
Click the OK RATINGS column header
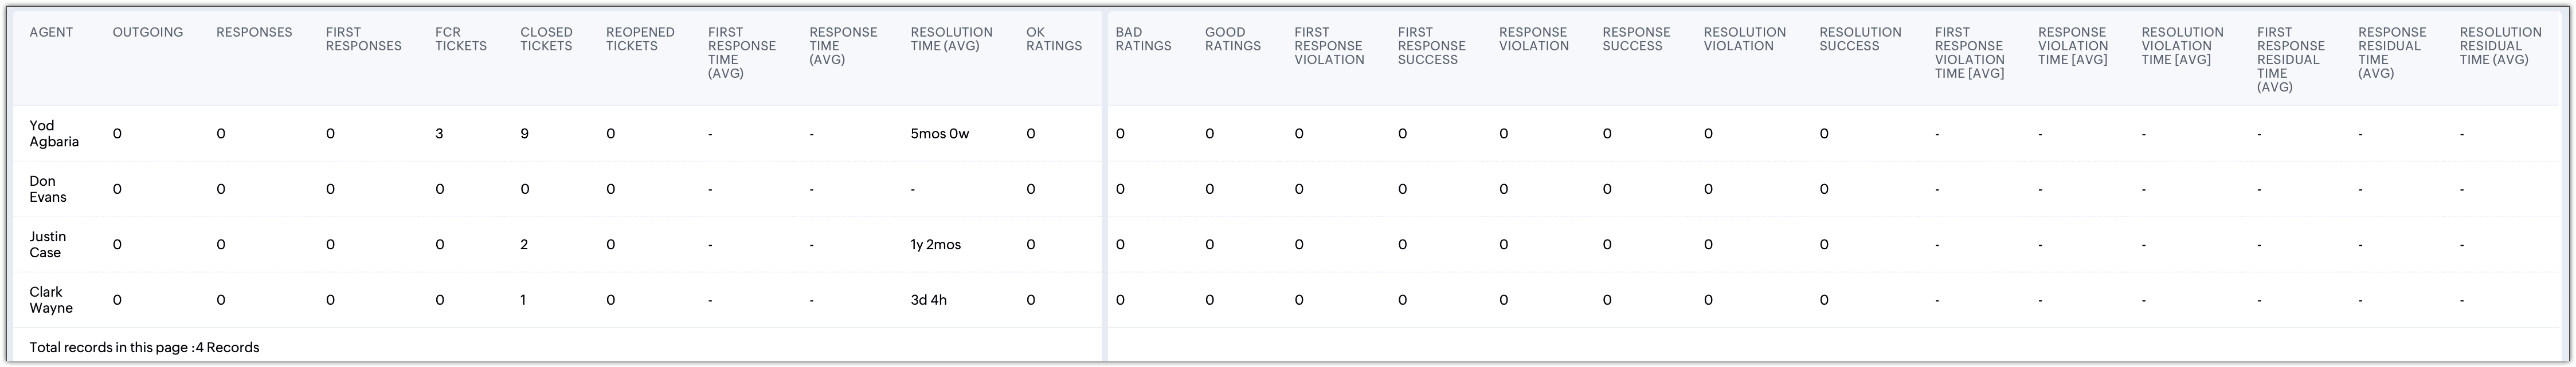(1054, 39)
